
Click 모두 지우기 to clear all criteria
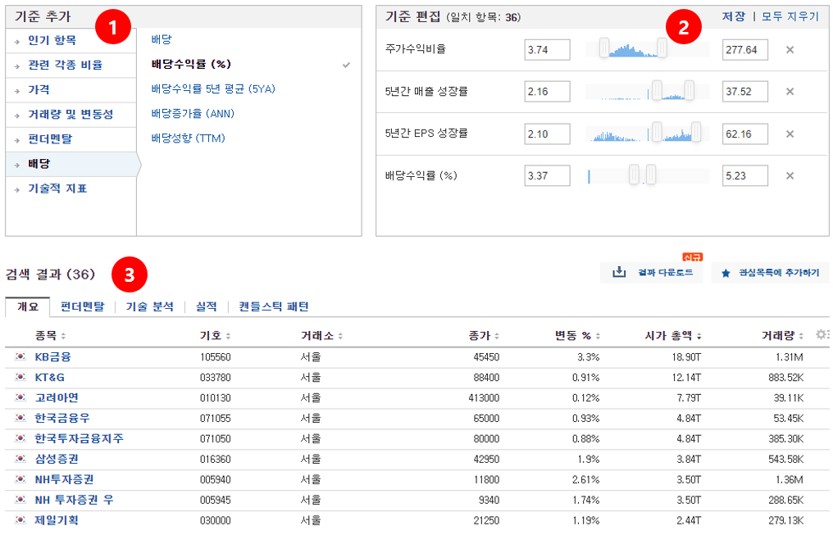(x=790, y=16)
